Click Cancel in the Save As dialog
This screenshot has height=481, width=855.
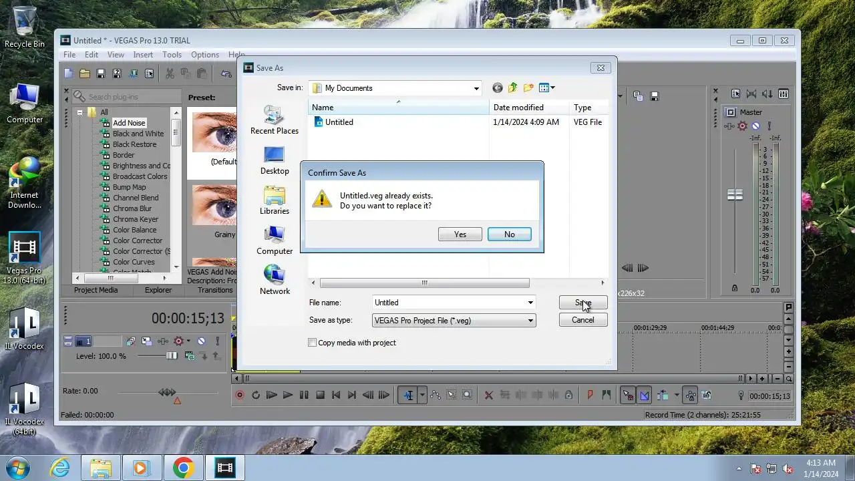(x=583, y=320)
